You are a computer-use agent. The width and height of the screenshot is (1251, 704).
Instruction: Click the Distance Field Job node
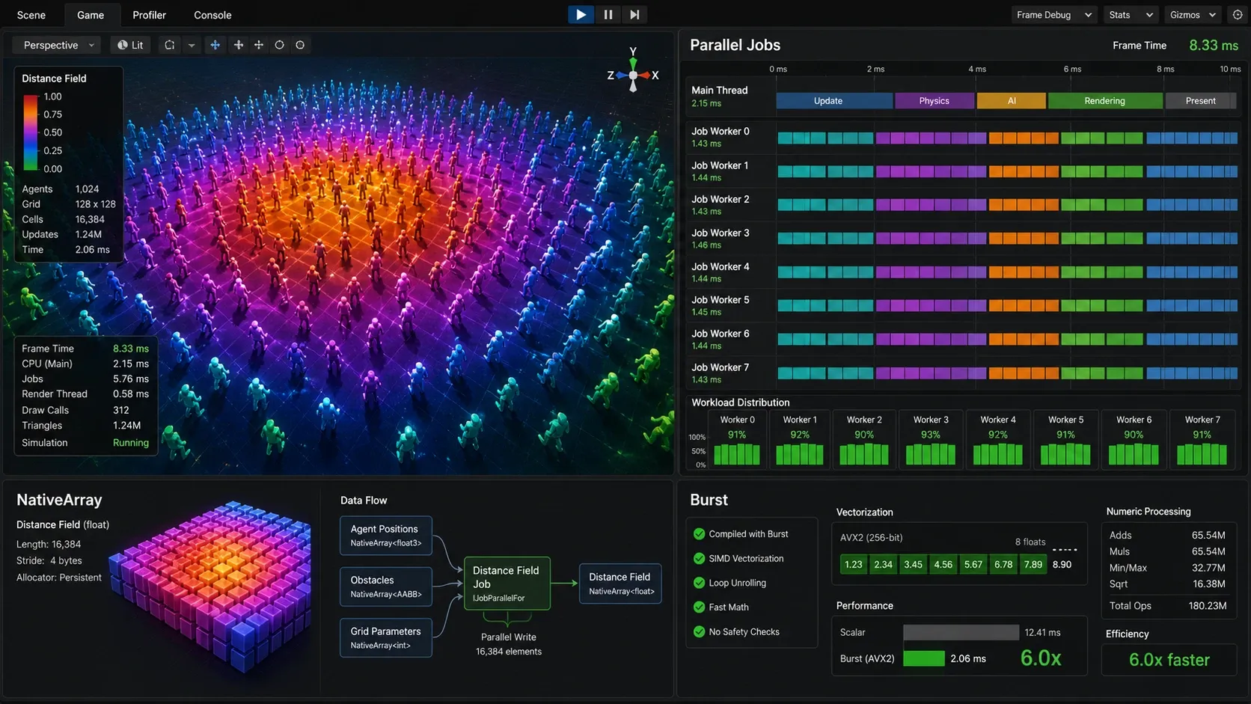(x=507, y=583)
